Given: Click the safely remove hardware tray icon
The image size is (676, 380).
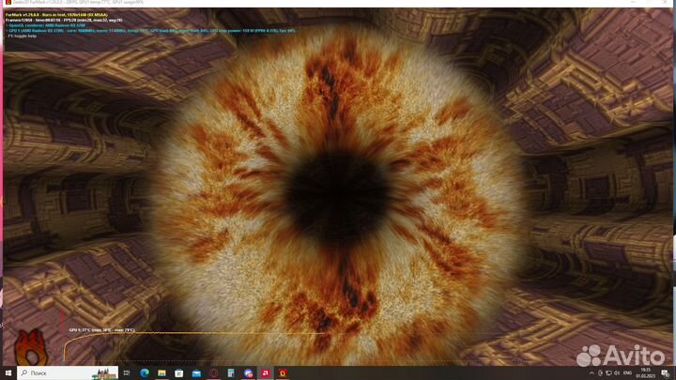Looking at the screenshot, I should [x=600, y=373].
